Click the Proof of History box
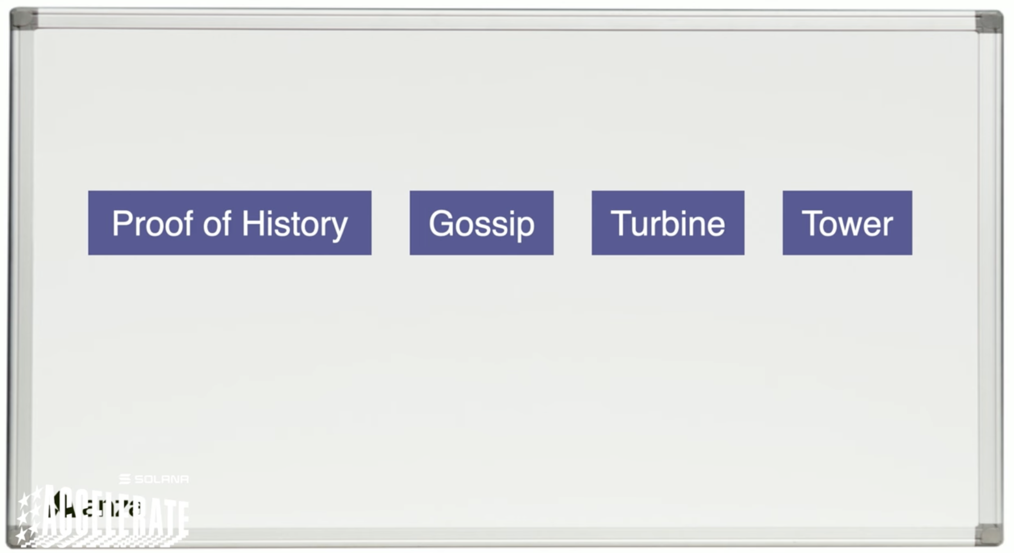 click(x=229, y=223)
